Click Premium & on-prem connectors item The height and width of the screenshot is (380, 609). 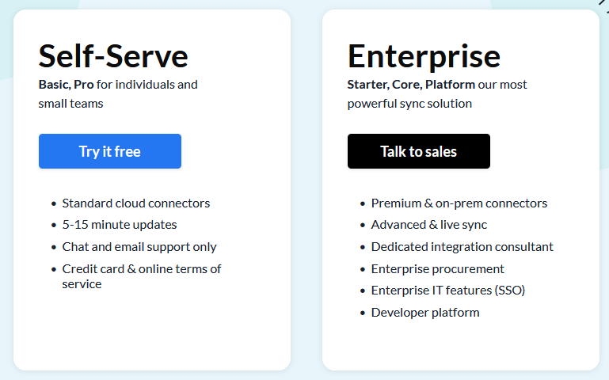coord(459,203)
